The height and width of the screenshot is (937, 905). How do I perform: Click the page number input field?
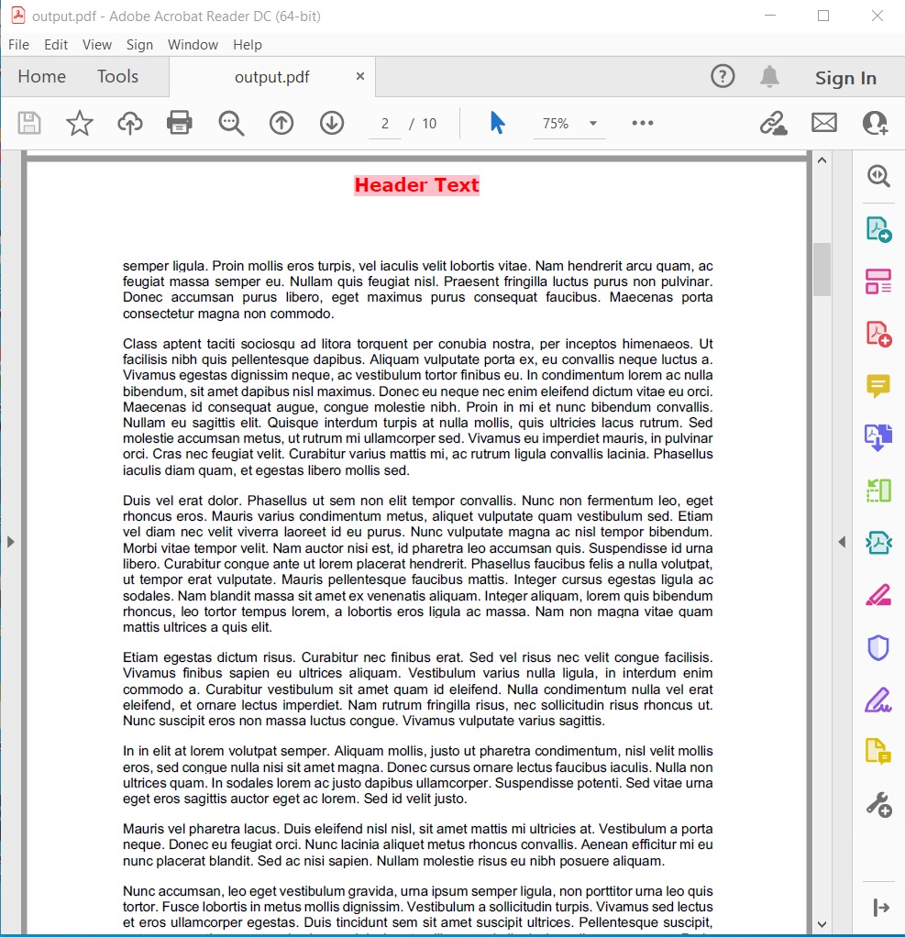[384, 122]
